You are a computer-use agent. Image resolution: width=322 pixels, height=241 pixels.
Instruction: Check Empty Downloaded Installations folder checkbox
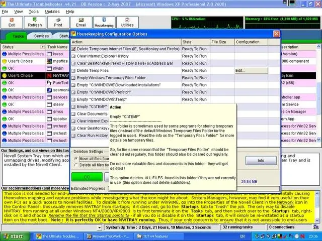[73, 85]
